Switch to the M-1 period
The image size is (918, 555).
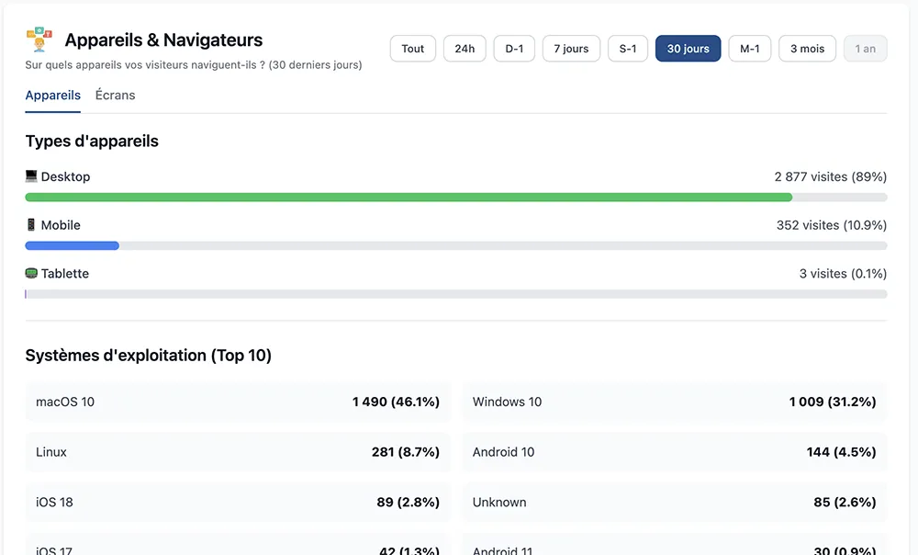[x=749, y=49]
